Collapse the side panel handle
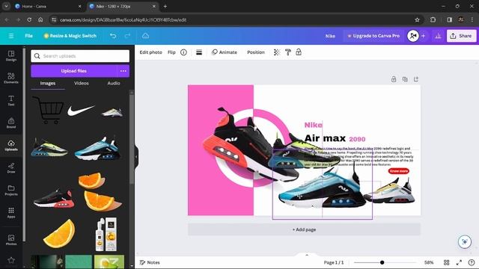 136,157
